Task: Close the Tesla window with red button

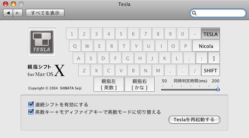Action: (6, 4)
